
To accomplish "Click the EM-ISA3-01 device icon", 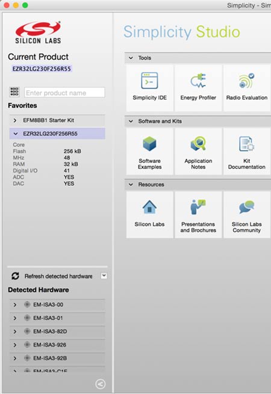I will coord(27,318).
